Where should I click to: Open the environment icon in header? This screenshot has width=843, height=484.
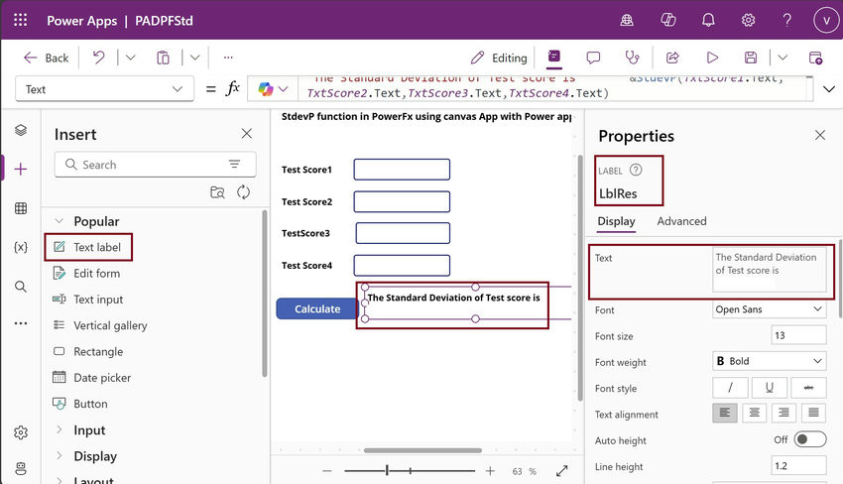[627, 21]
